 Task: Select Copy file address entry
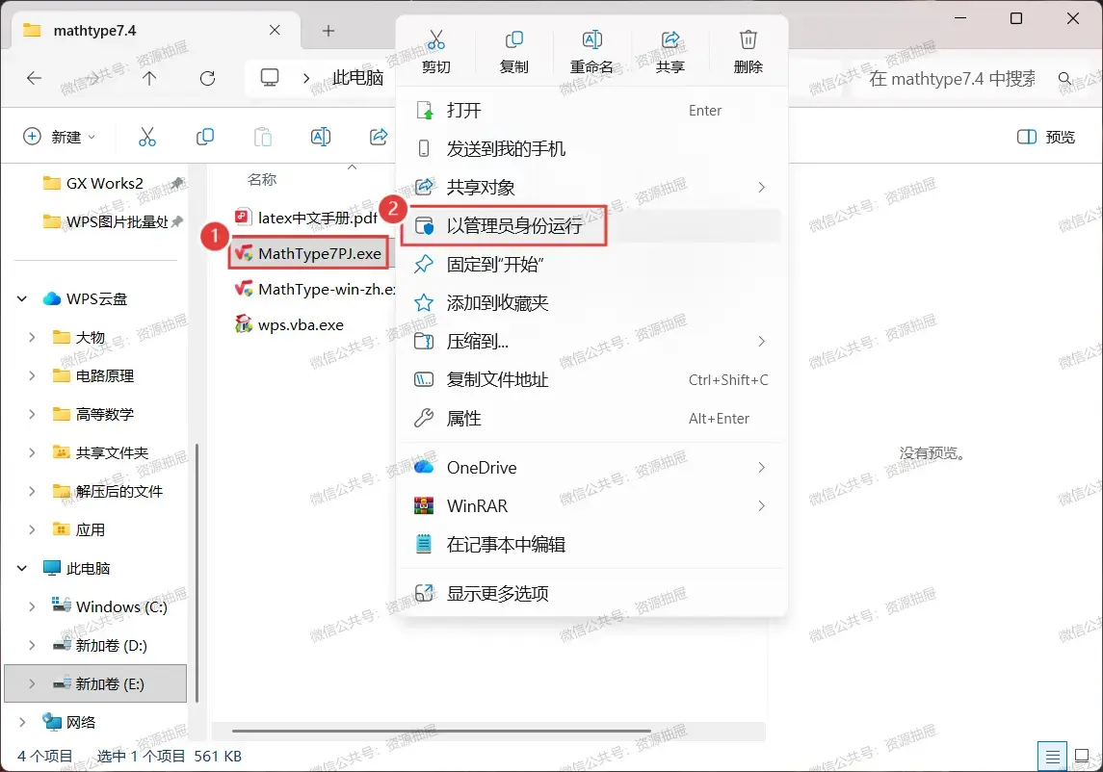point(591,379)
